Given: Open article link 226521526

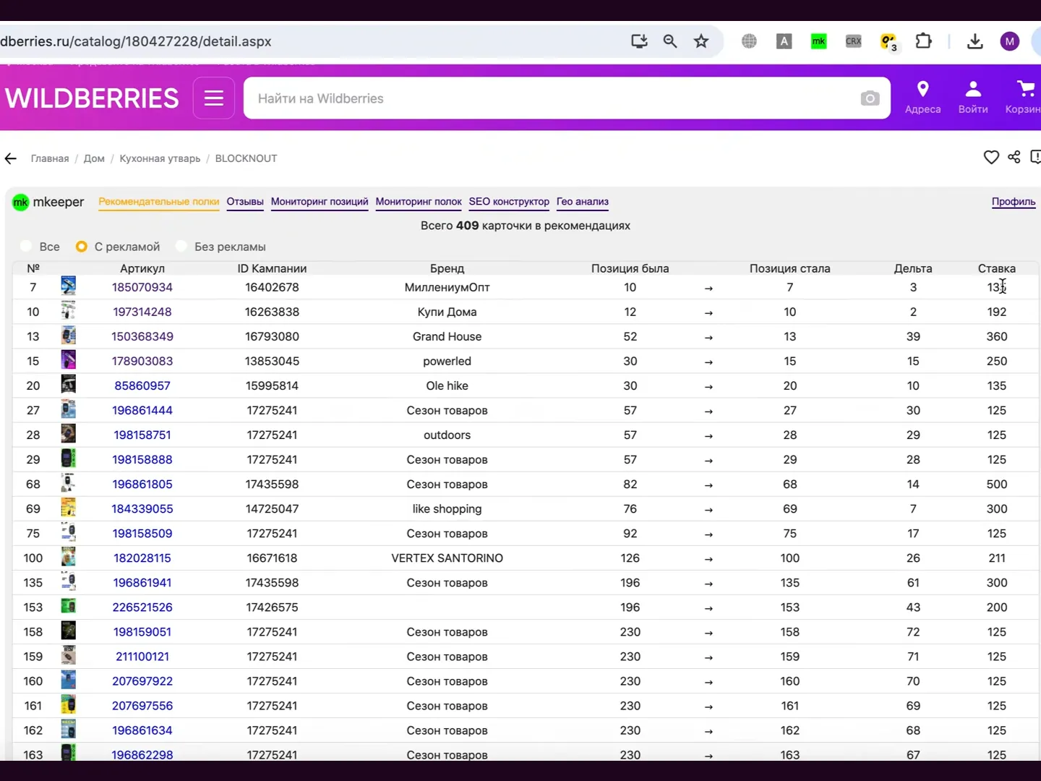Looking at the screenshot, I should click(142, 607).
